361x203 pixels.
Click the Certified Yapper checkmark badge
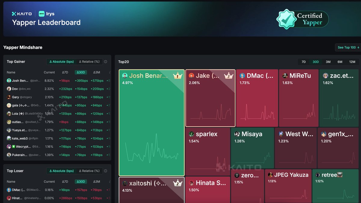point(286,19)
